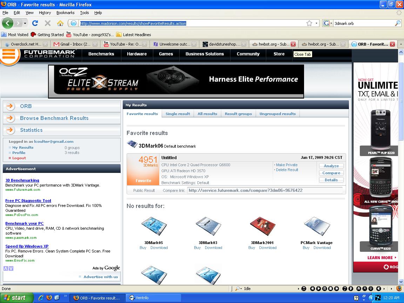
Task: Open Statistics in the sidebar
Action: point(62,130)
